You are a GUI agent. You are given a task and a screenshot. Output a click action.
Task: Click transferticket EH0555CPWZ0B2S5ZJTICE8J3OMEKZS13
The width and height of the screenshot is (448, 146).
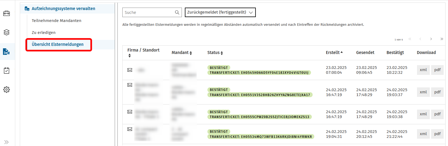(260, 117)
